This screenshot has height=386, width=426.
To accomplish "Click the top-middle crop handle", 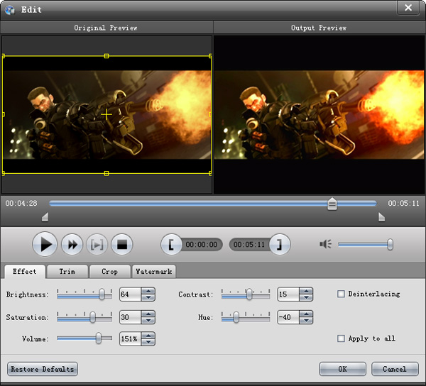I will click(x=106, y=56).
